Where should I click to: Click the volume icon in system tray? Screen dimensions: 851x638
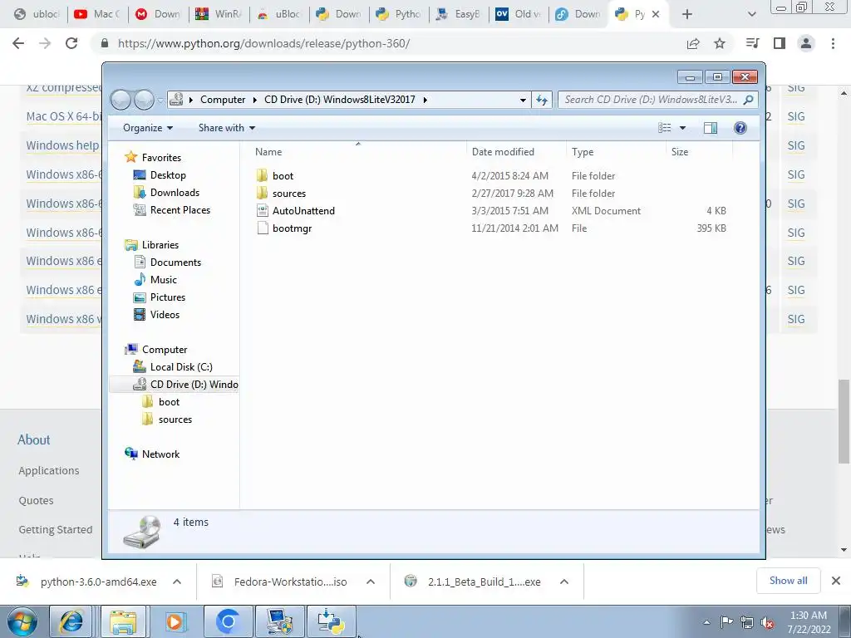[x=767, y=623]
